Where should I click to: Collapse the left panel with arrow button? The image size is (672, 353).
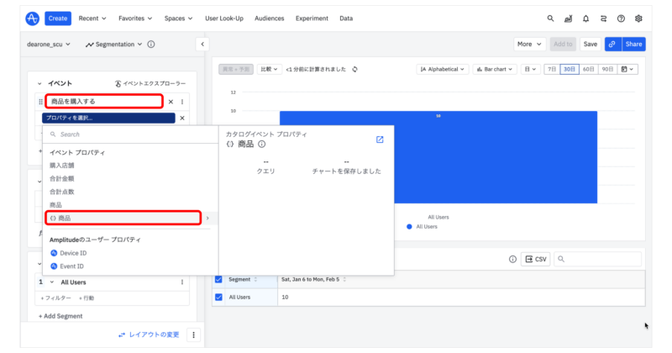tap(202, 44)
